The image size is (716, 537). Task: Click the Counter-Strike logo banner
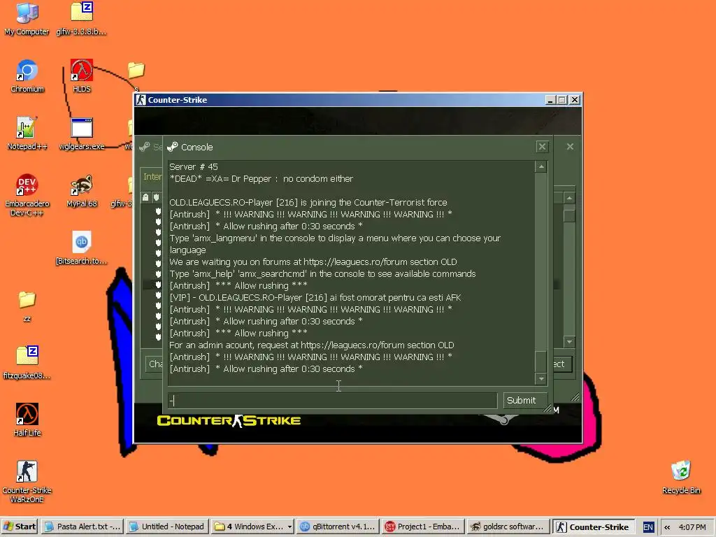pos(229,420)
